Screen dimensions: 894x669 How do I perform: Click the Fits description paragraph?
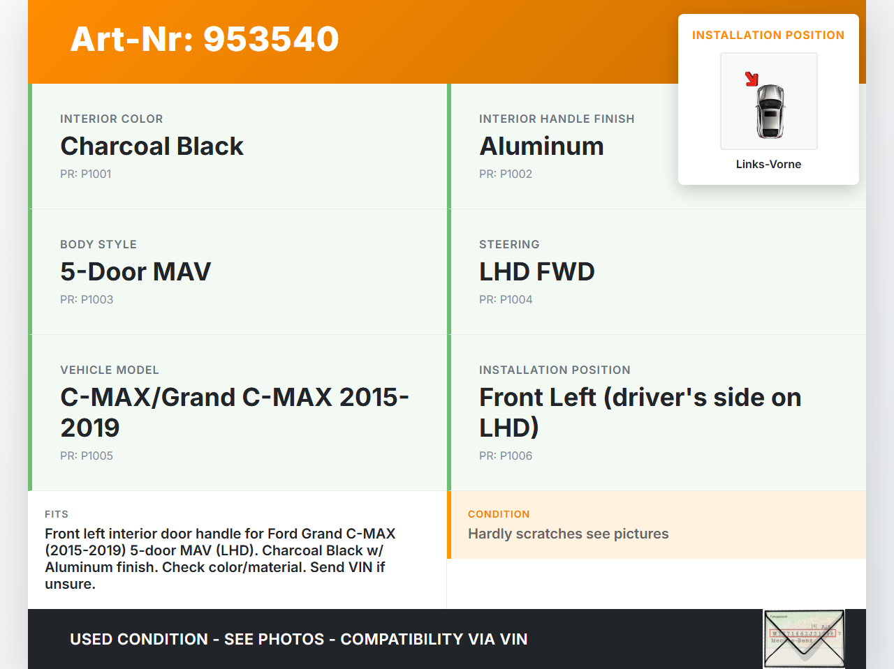pyautogui.click(x=220, y=559)
